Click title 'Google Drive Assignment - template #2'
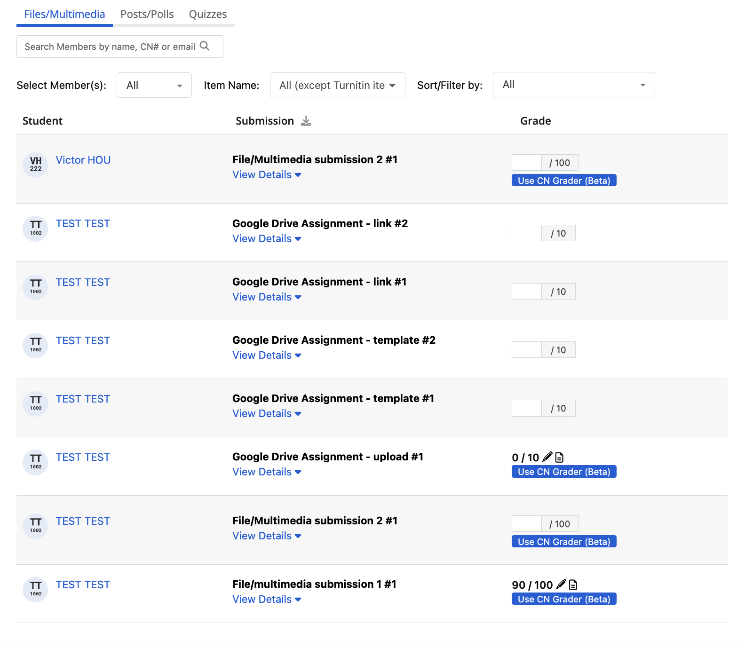Screen dimensions: 745x648 pyautogui.click(x=334, y=340)
